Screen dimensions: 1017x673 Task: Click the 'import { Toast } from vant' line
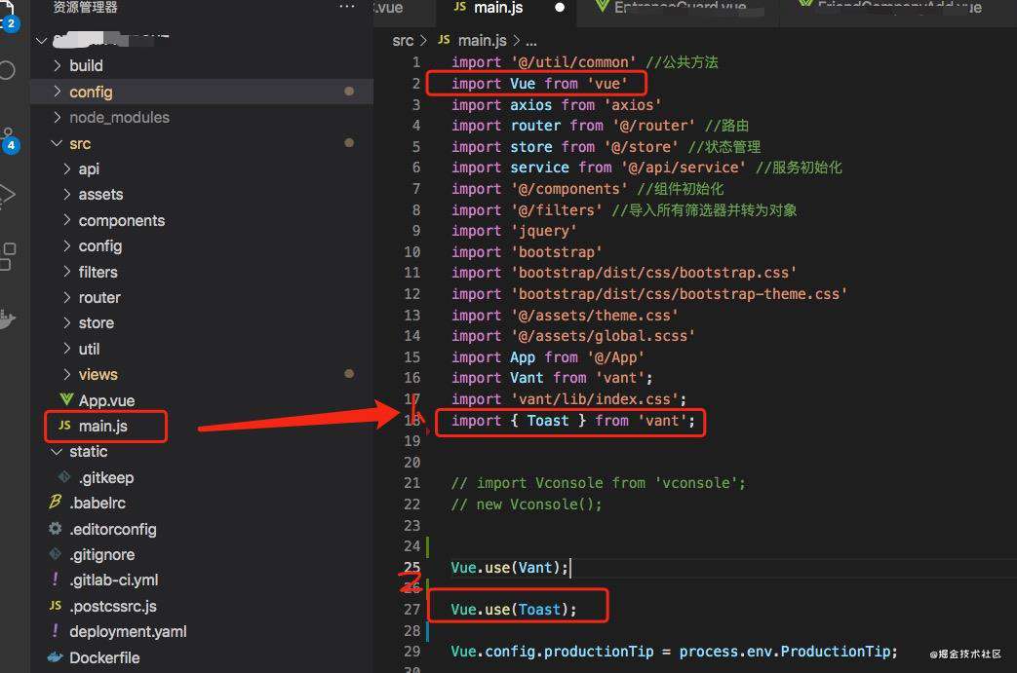(572, 421)
